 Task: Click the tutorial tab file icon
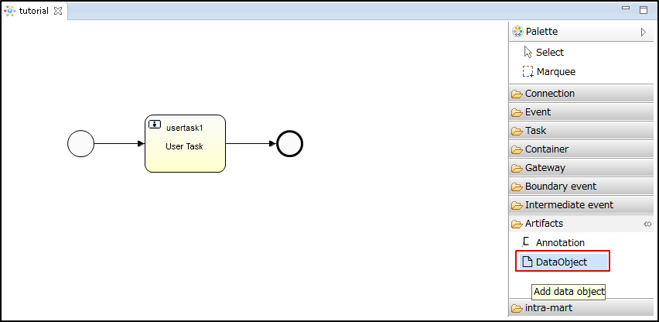coord(9,11)
